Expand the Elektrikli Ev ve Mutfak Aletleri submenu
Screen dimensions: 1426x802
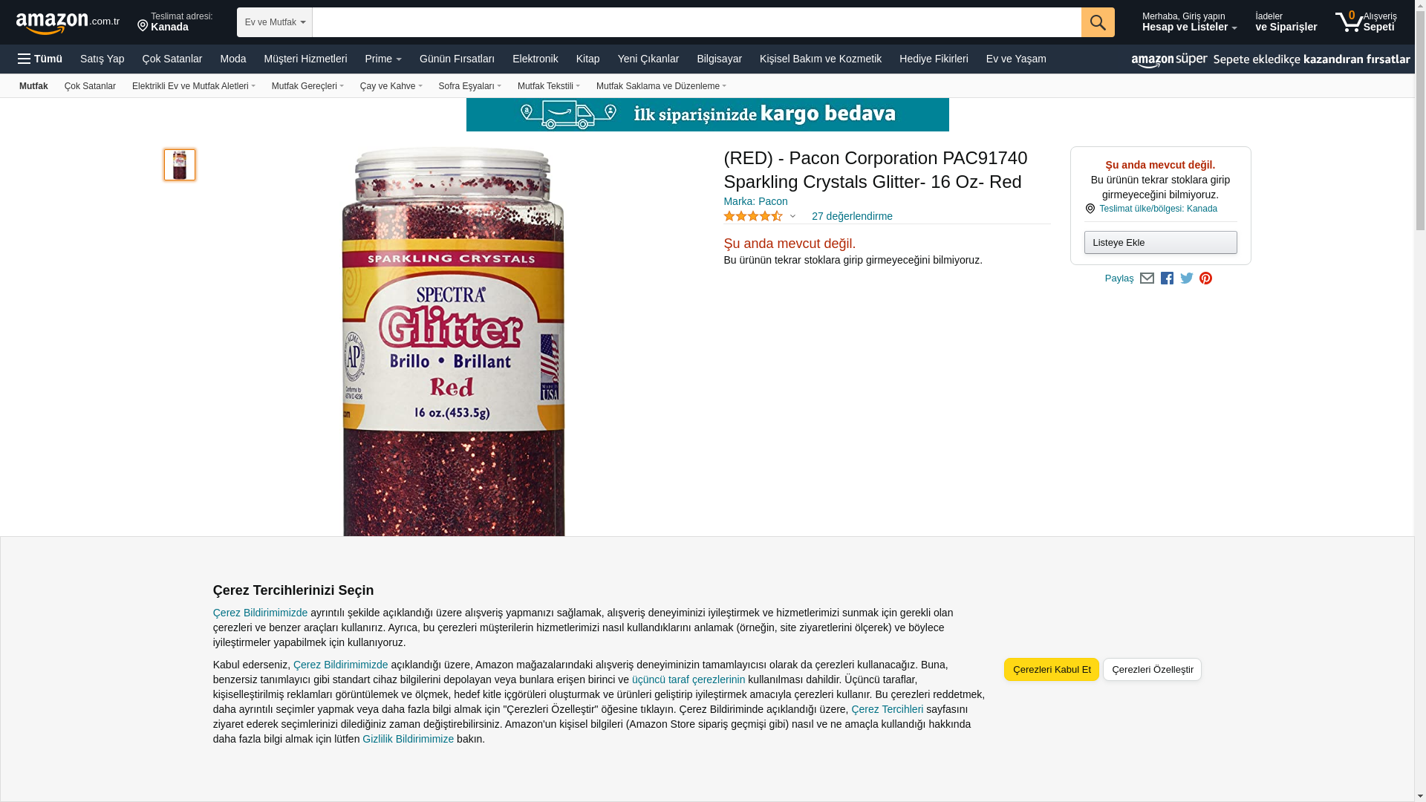click(x=194, y=86)
